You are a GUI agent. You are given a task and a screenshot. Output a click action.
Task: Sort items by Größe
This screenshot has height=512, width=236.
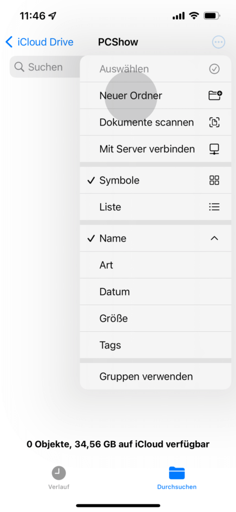155,318
